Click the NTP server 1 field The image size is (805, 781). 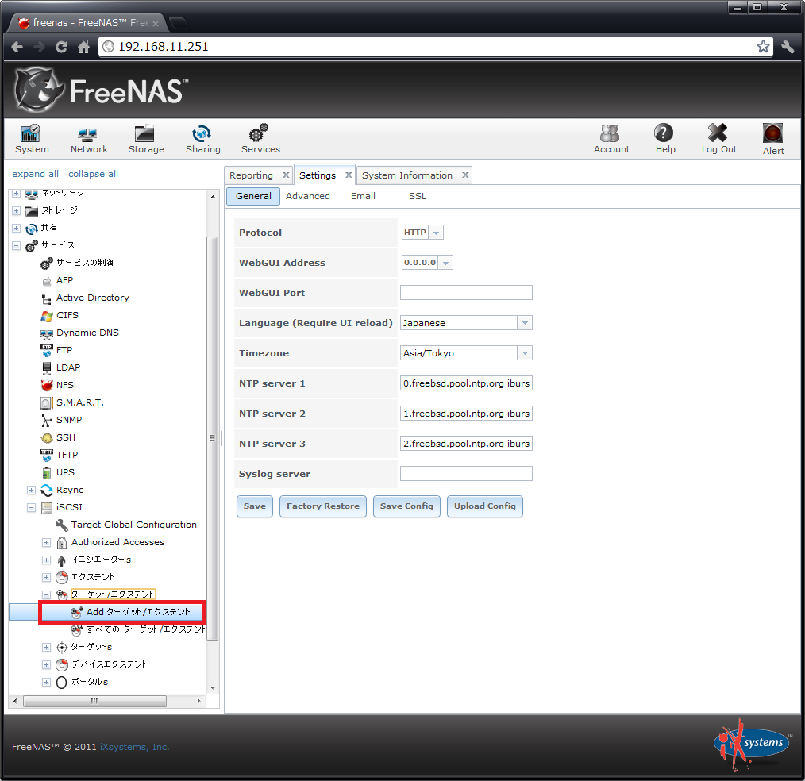tap(466, 383)
